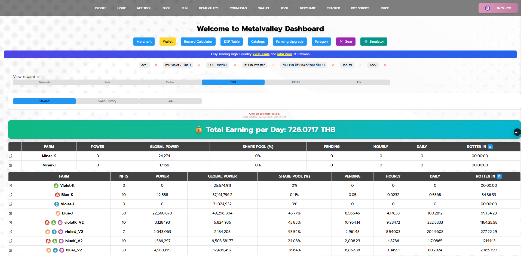View rewards in KKUB
Image resolution: width=521 pixels, height=256 pixels.
click(x=296, y=83)
